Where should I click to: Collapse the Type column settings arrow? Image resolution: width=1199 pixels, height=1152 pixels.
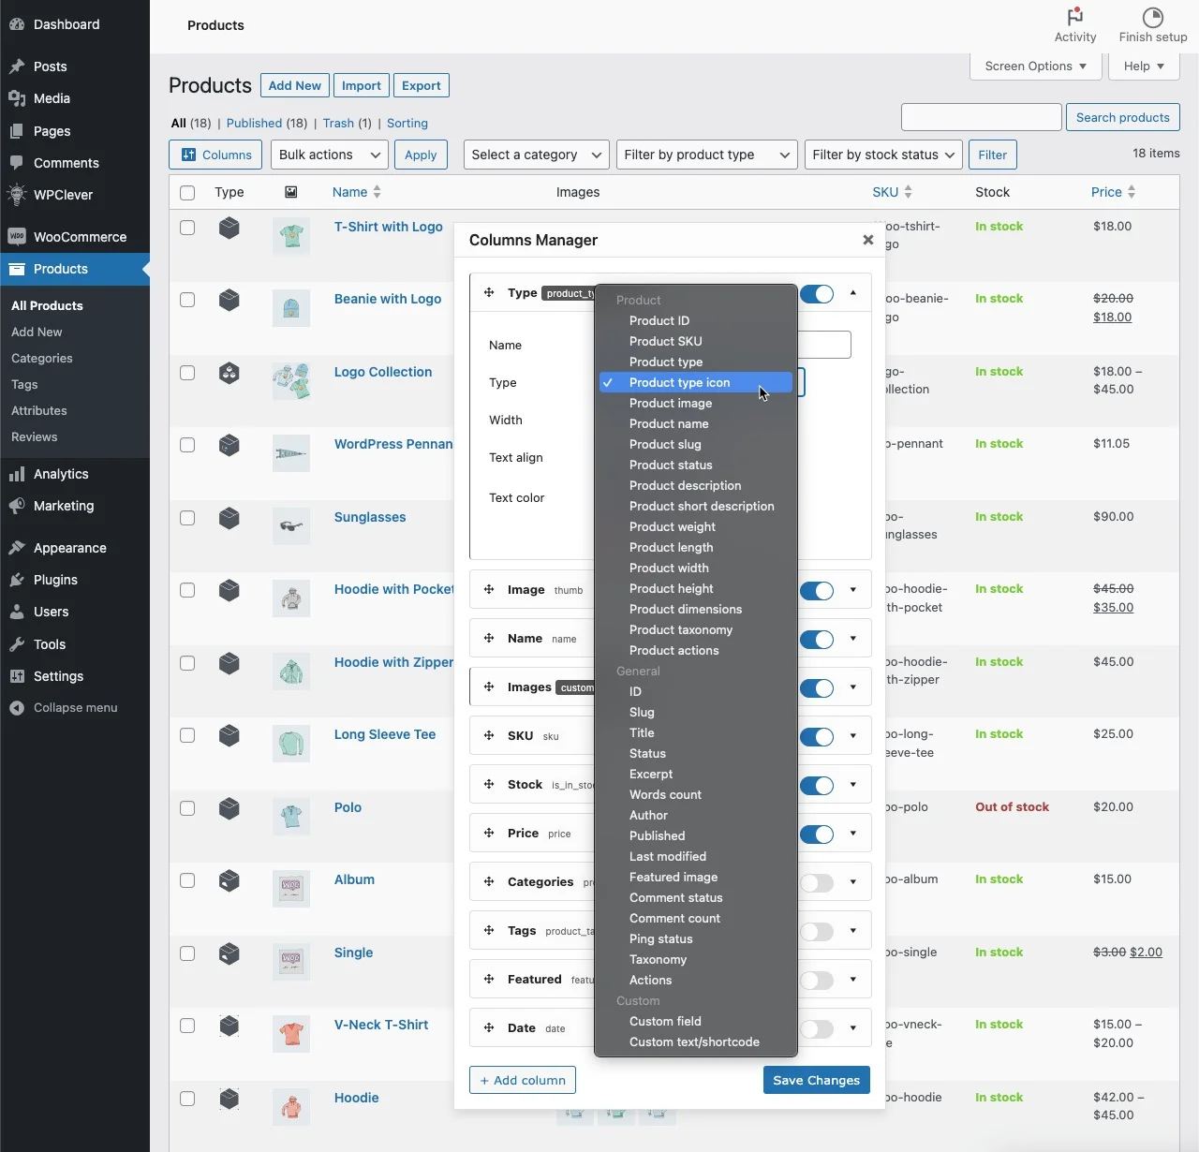point(852,293)
